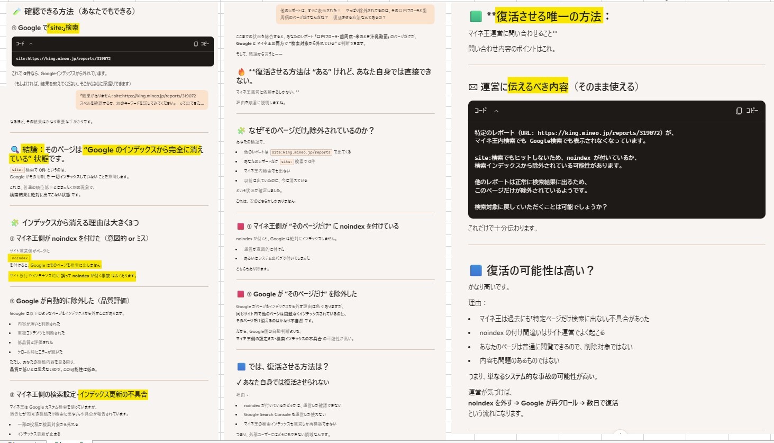This screenshot has width=774, height=443.
Task: Click the copy icon in the inquiry message code block
Action: [x=739, y=111]
